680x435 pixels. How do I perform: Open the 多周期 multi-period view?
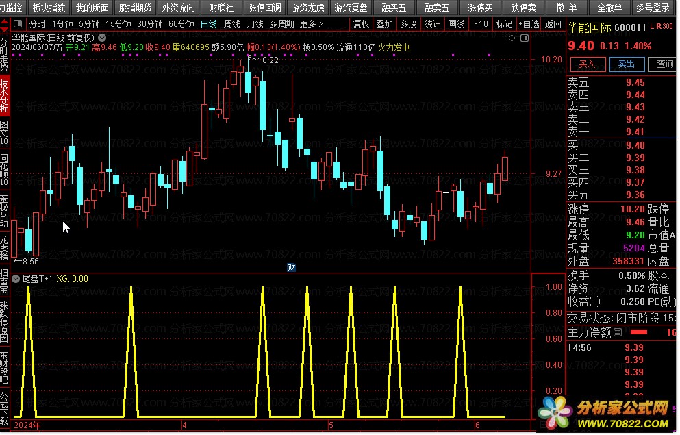pyautogui.click(x=282, y=24)
